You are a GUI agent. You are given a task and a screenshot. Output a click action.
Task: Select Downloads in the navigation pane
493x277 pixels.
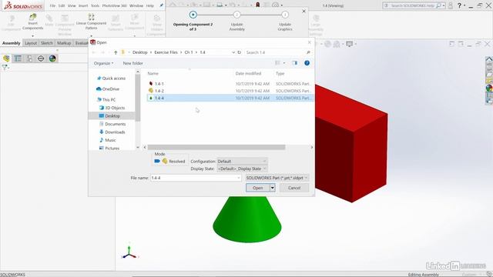(112, 132)
